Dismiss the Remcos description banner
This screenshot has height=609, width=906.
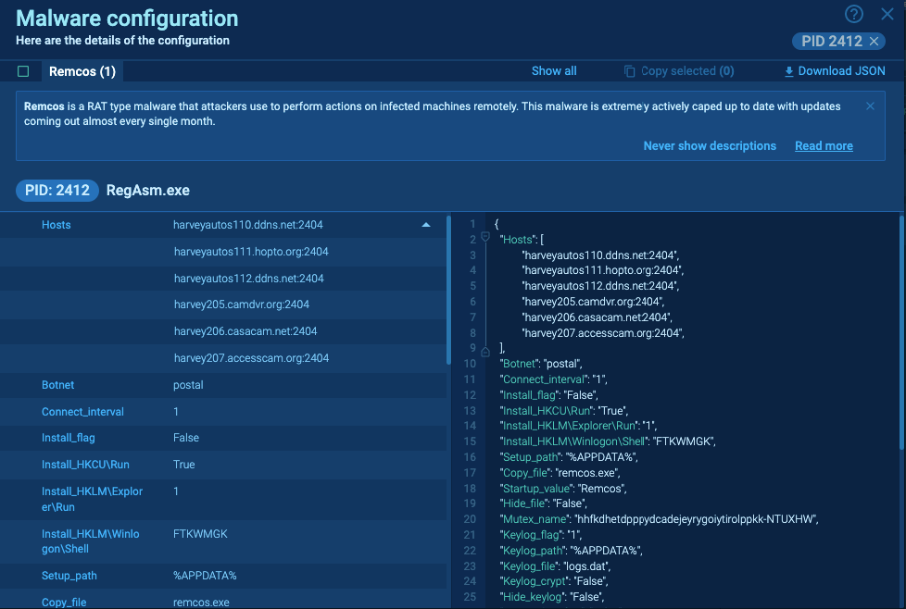click(x=870, y=106)
